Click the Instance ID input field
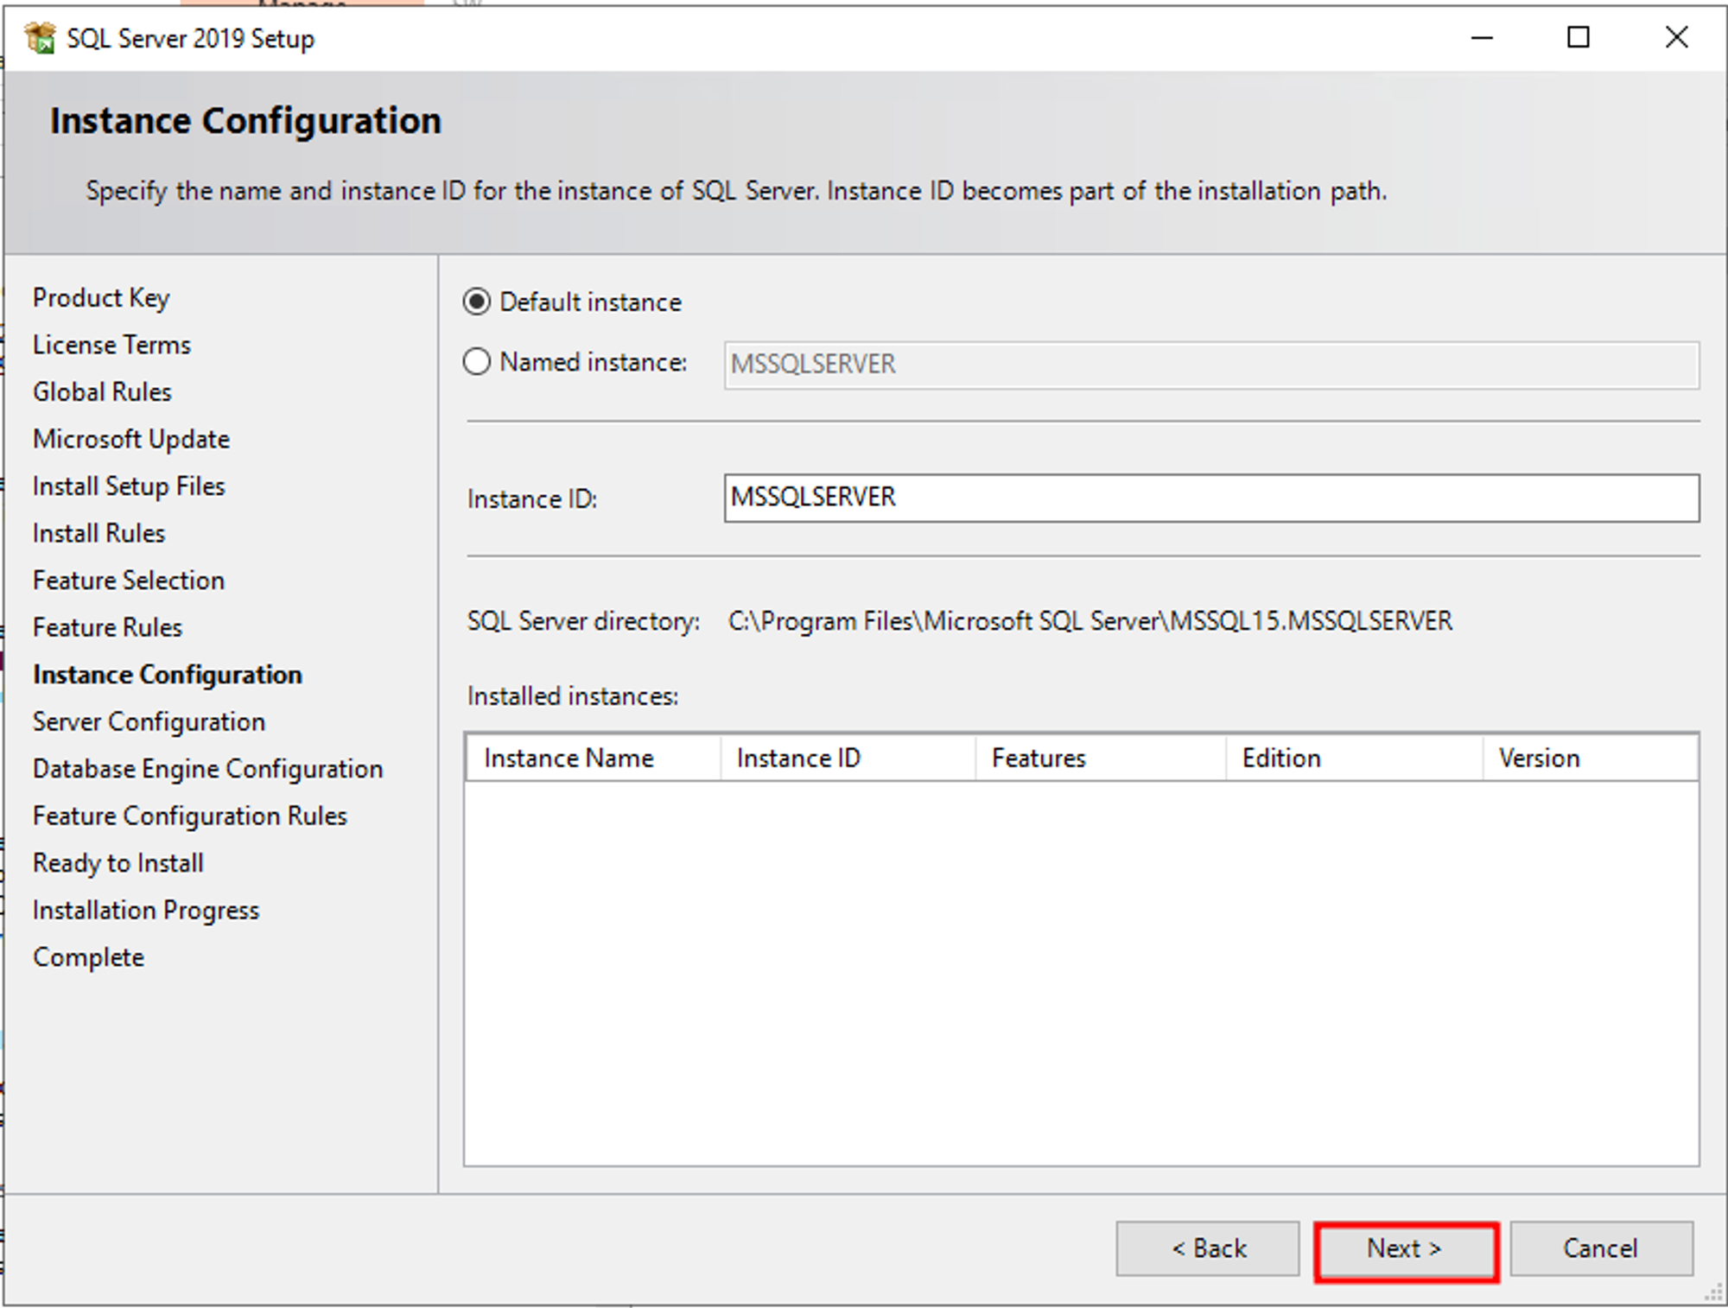This screenshot has width=1728, height=1308. 1210,498
